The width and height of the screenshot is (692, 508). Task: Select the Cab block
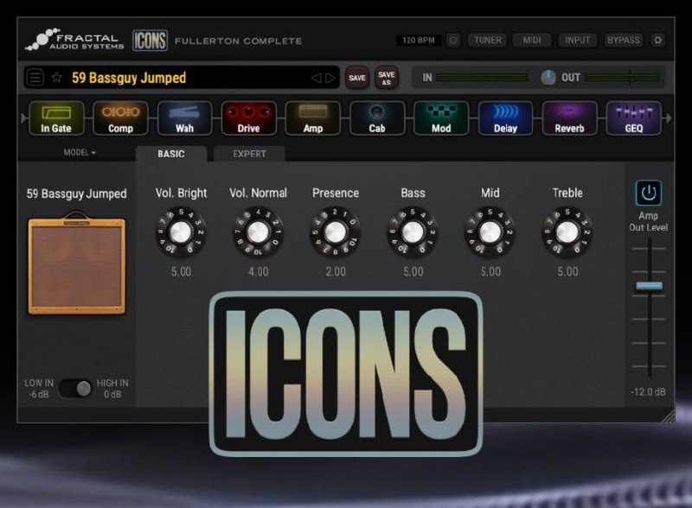377,117
